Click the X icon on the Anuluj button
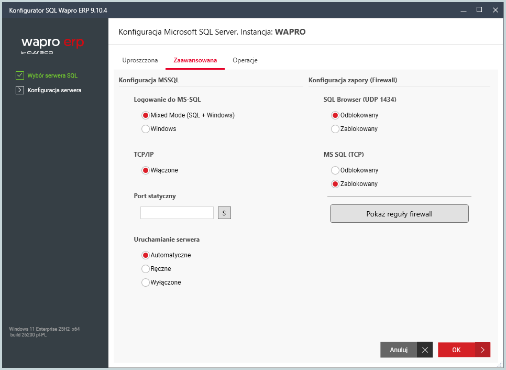Image resolution: width=506 pixels, height=370 pixels. click(x=425, y=350)
